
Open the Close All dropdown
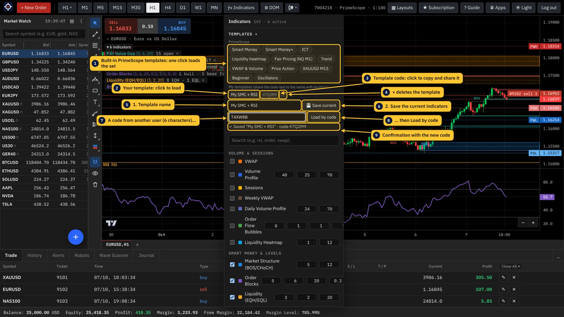[x=510, y=267]
